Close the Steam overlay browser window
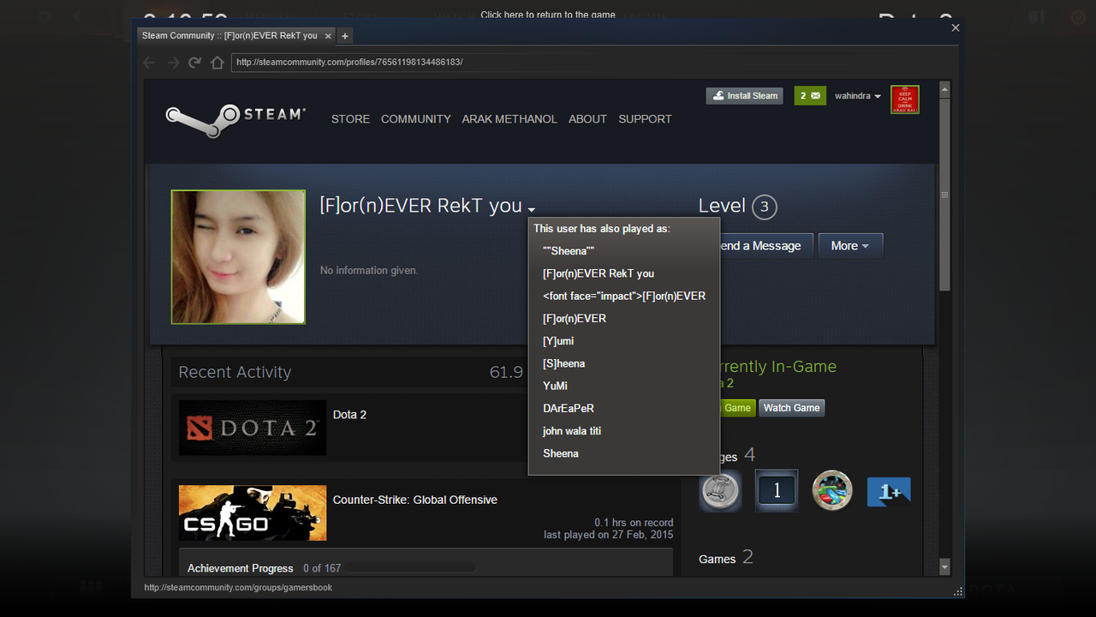The image size is (1096, 617). click(x=956, y=27)
